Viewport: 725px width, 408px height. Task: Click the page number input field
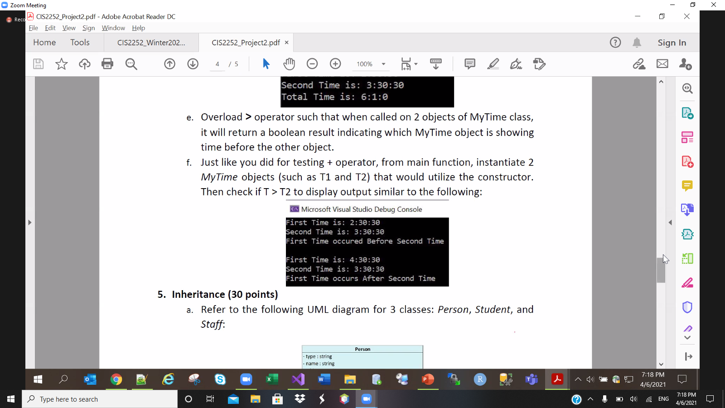(217, 64)
